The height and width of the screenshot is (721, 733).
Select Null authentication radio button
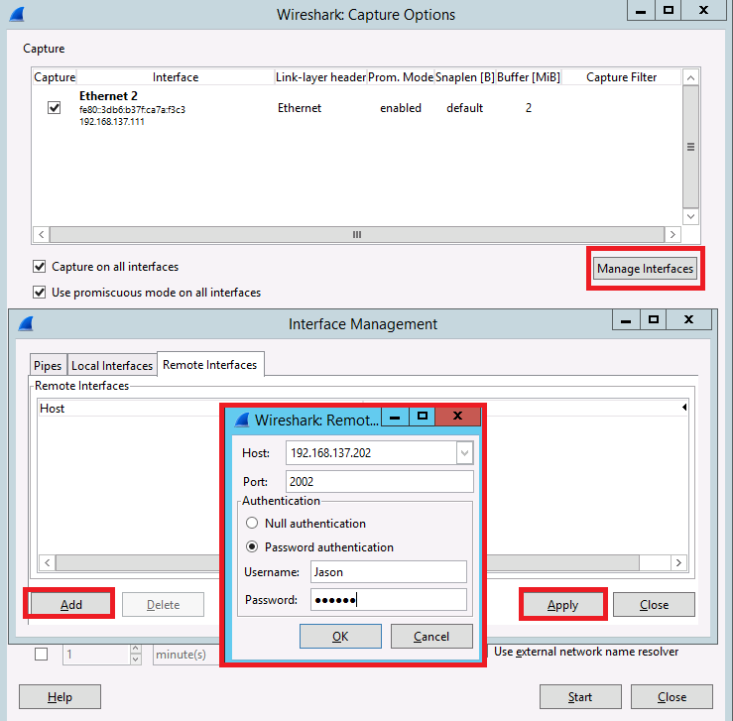click(252, 523)
